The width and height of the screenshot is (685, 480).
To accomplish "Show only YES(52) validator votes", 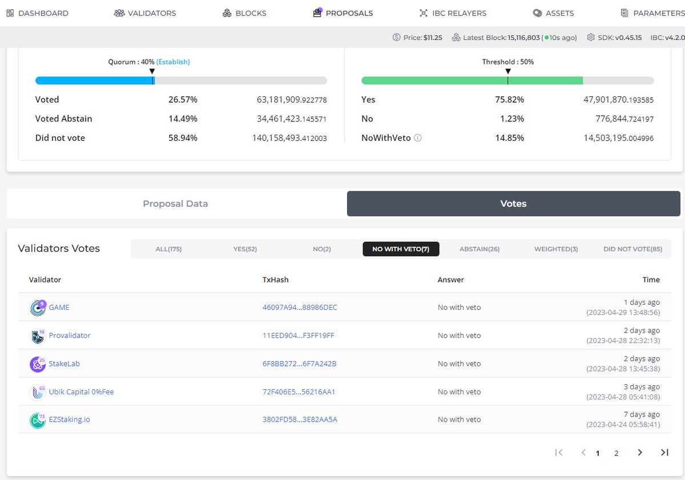I will [245, 249].
